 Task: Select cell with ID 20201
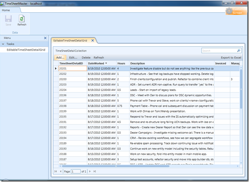[x=73, y=68]
